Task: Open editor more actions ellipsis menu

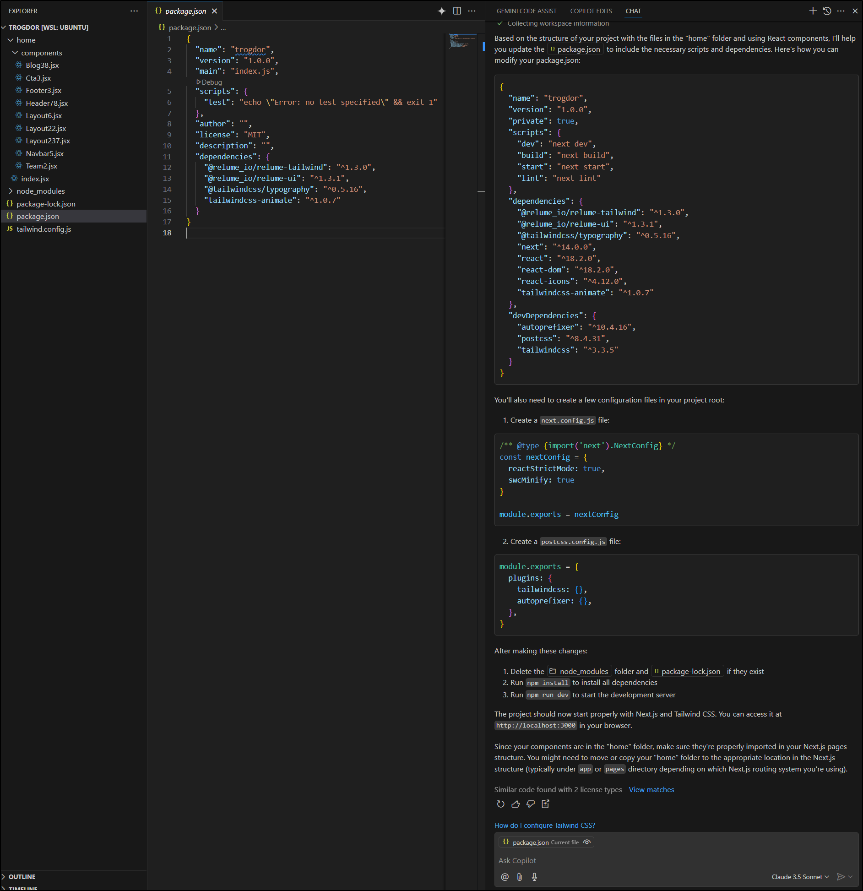Action: (472, 11)
